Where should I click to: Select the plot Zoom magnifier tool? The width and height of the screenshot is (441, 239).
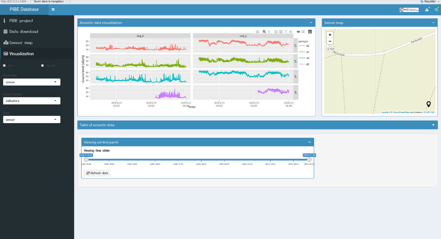pos(264,31)
